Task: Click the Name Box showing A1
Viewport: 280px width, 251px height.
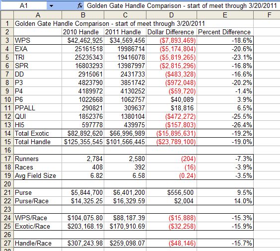Action: [24, 6]
